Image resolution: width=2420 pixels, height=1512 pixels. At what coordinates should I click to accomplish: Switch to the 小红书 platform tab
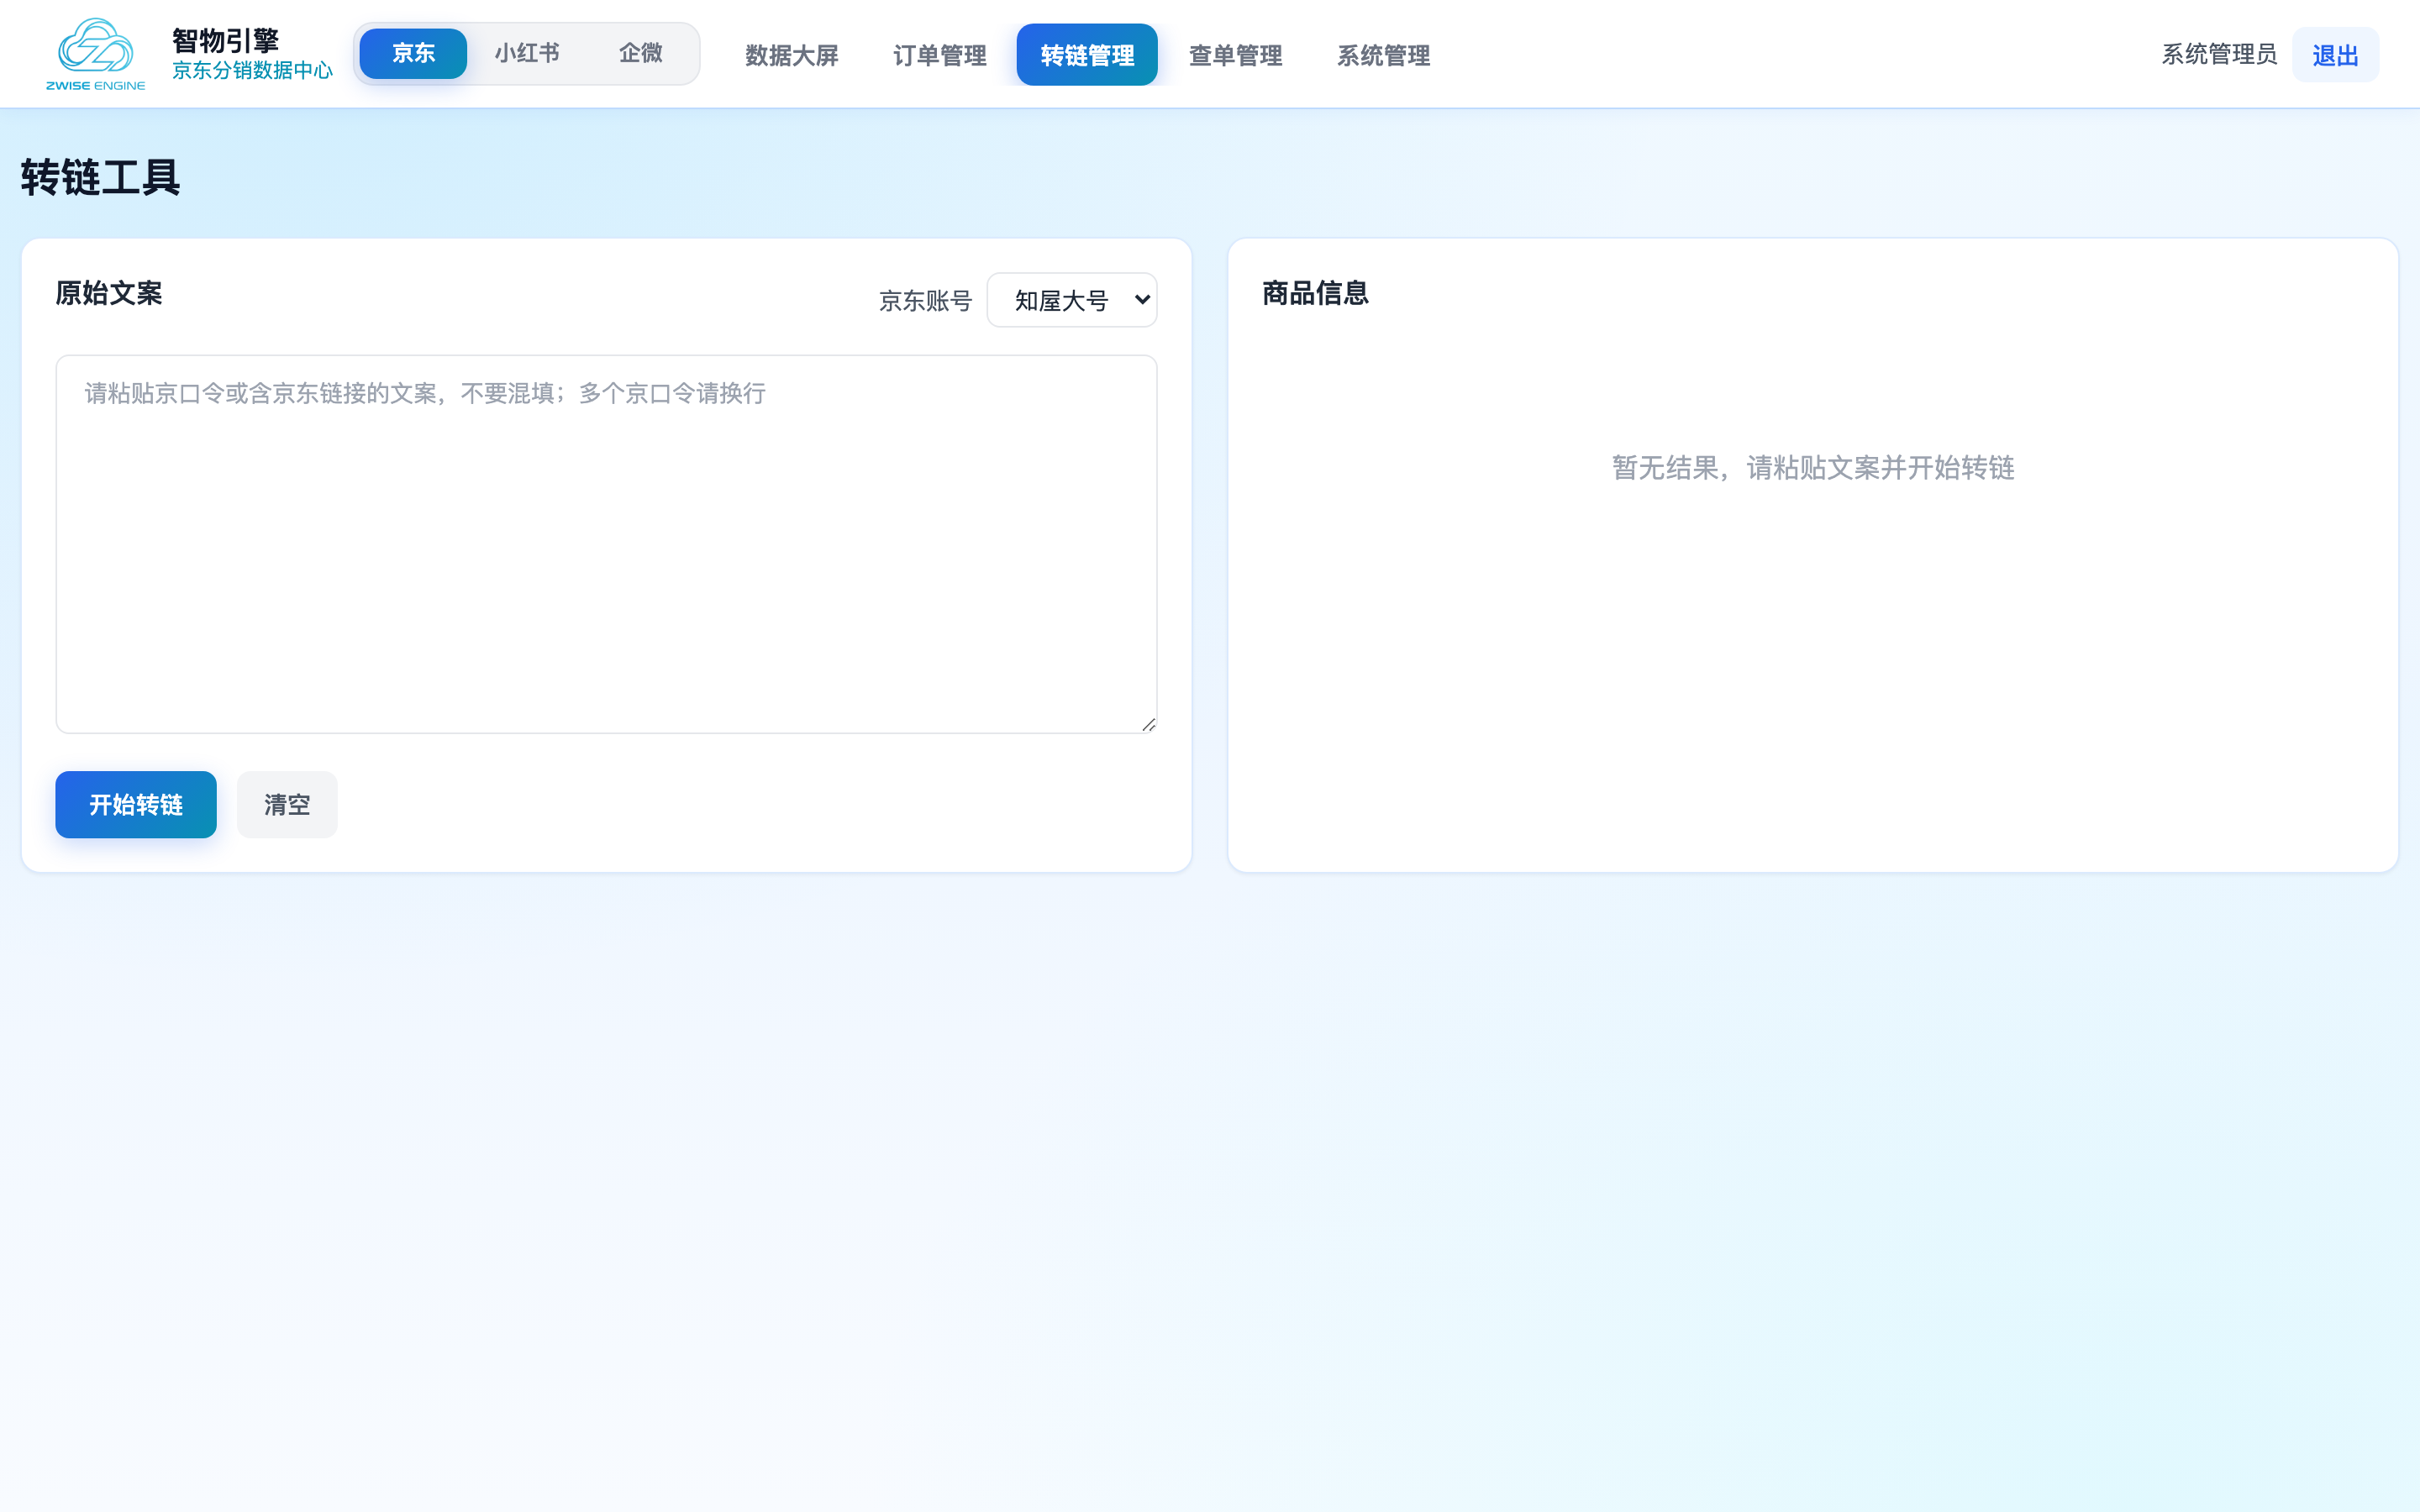[527, 53]
